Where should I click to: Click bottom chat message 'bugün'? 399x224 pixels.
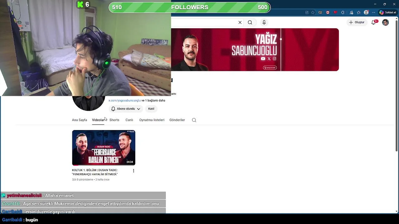point(31,220)
